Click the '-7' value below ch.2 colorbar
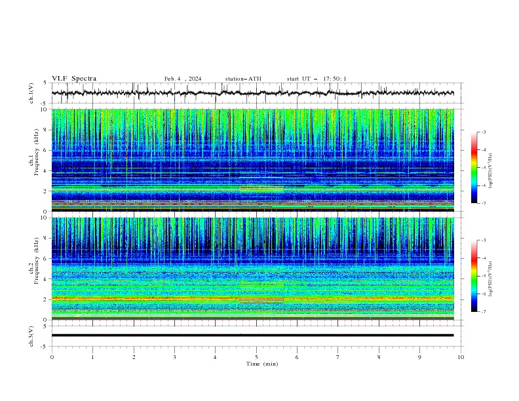519x401 pixels. (x=483, y=312)
